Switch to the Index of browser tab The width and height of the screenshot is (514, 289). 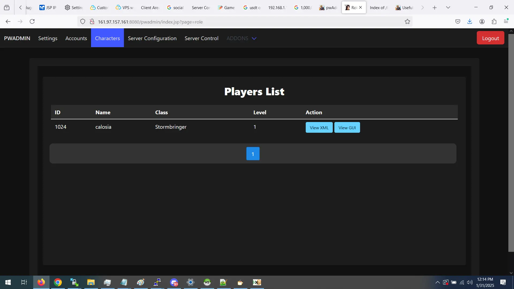pyautogui.click(x=379, y=8)
